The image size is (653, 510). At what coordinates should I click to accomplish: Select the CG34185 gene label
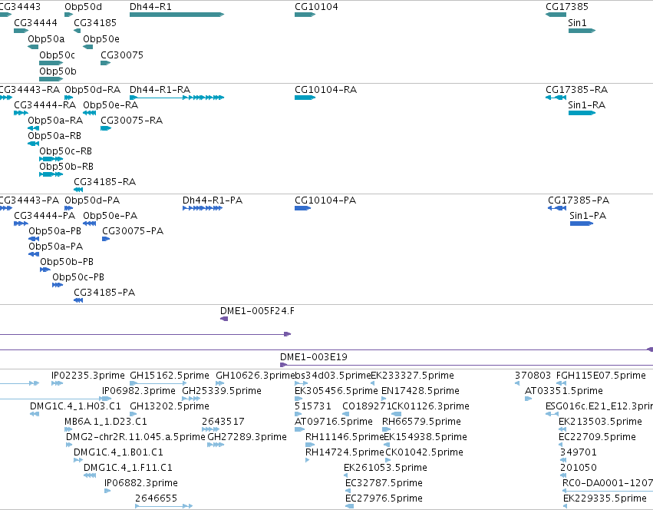(95, 23)
